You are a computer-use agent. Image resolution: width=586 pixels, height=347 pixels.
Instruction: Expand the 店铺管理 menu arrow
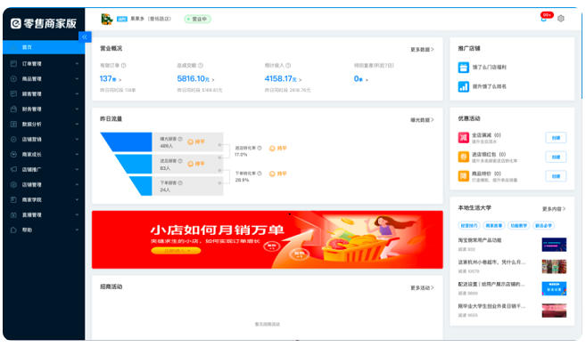coord(77,184)
